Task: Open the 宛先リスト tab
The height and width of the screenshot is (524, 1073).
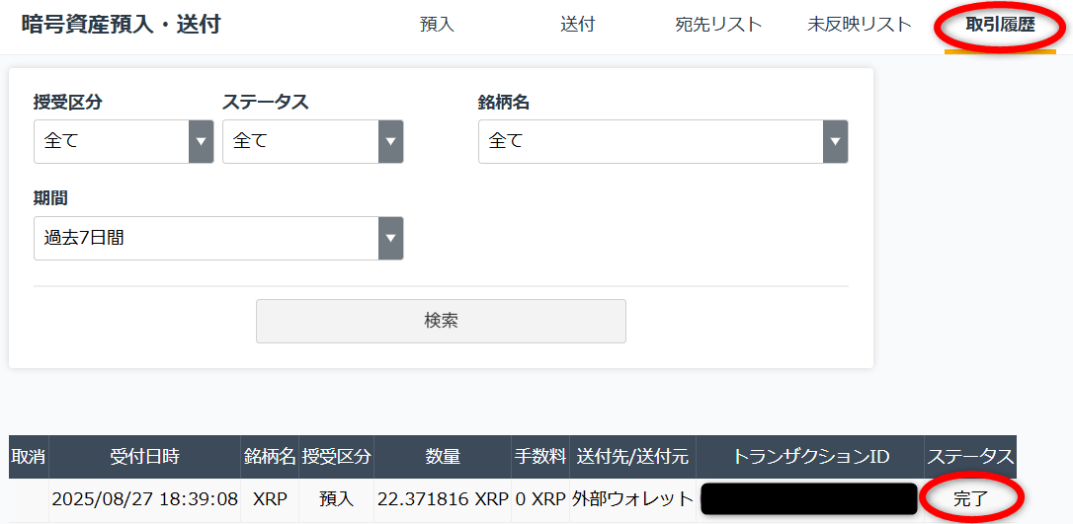Action: pos(718,26)
